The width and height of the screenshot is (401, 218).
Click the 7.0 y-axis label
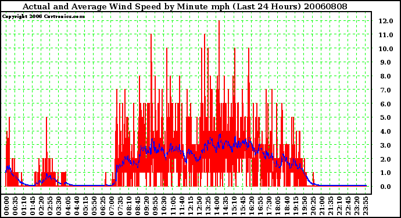[x=386, y=90]
